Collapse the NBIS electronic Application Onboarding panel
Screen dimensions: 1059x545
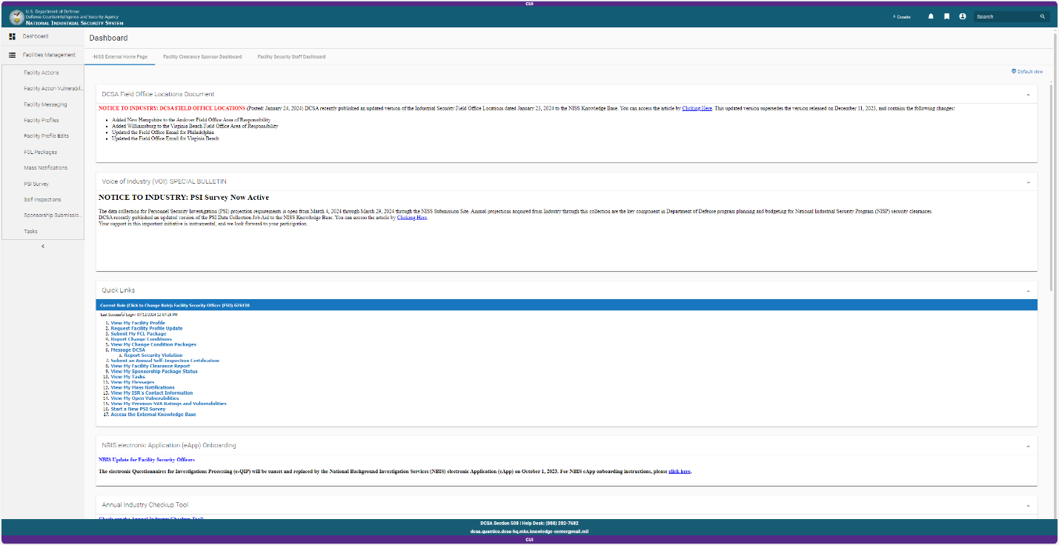[x=1028, y=447]
